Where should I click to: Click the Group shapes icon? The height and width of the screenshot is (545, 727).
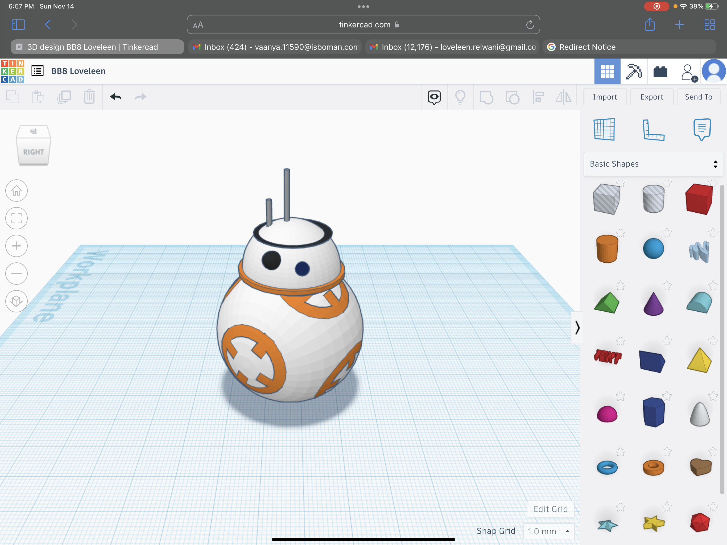point(486,97)
